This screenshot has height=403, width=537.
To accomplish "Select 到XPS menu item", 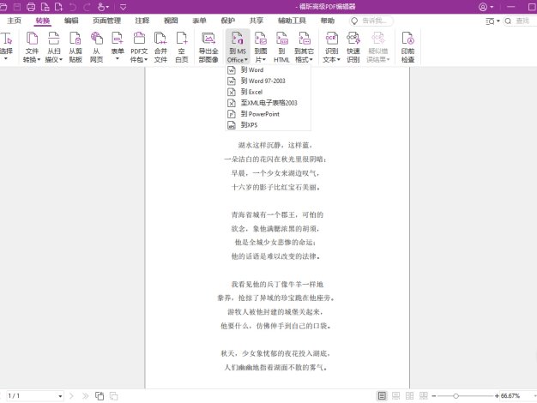I will pyautogui.click(x=268, y=124).
